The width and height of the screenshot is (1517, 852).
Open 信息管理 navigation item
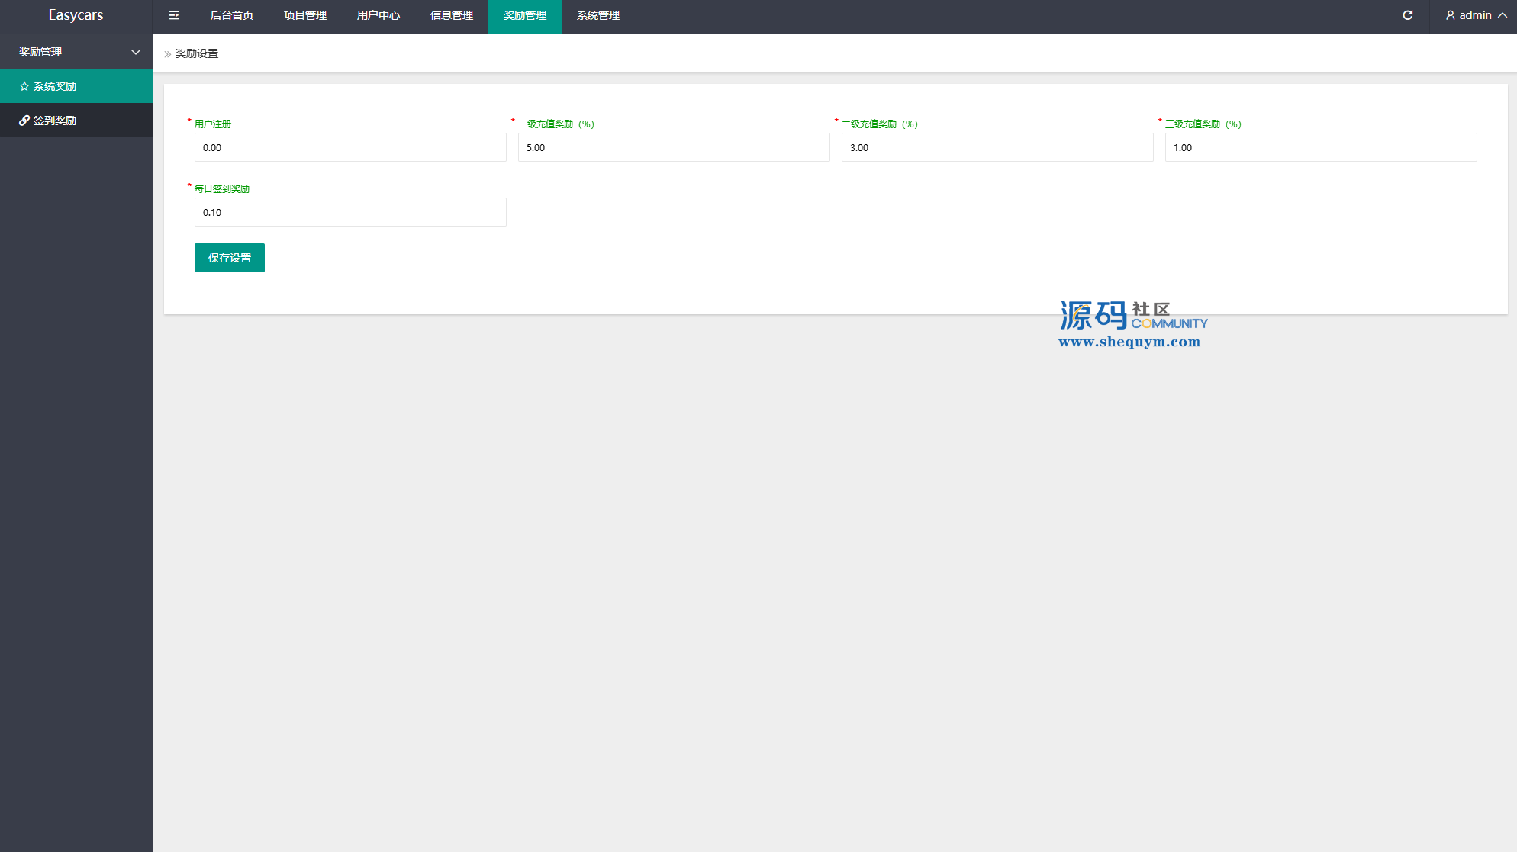452,15
